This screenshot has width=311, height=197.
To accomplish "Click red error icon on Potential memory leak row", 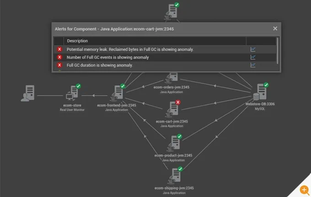I will point(59,49).
